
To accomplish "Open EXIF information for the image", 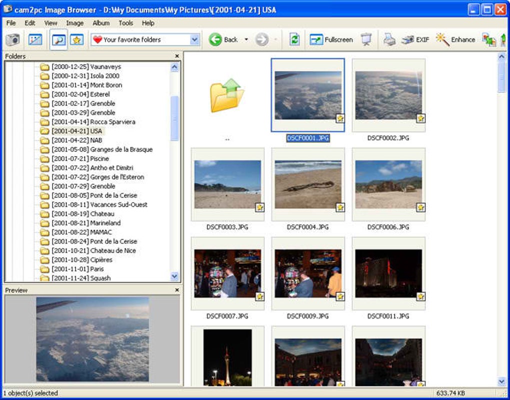I will (415, 40).
